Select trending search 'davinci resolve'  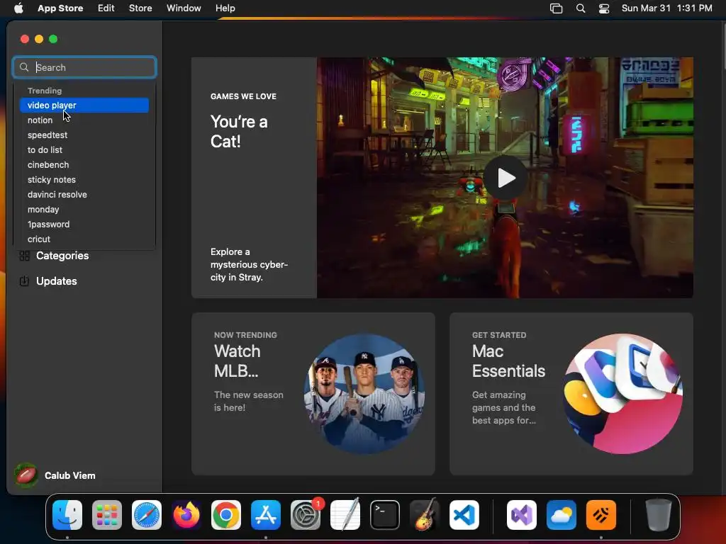[84, 195]
